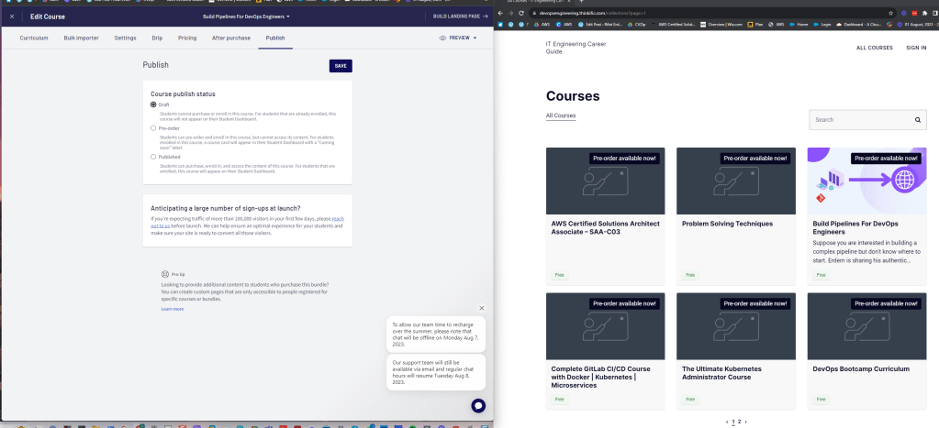This screenshot has width=939, height=428.
Task: Switch to the Bulk importer tab
Action: [x=82, y=38]
